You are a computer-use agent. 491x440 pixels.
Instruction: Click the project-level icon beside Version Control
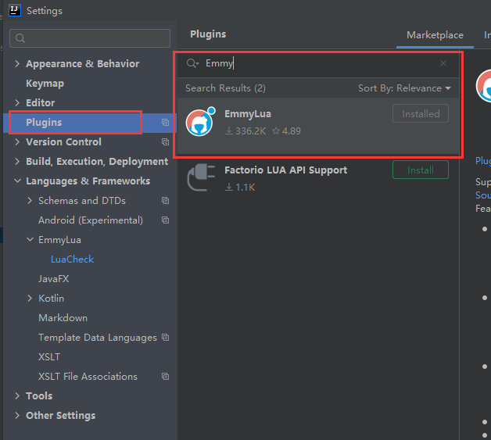pyautogui.click(x=165, y=141)
